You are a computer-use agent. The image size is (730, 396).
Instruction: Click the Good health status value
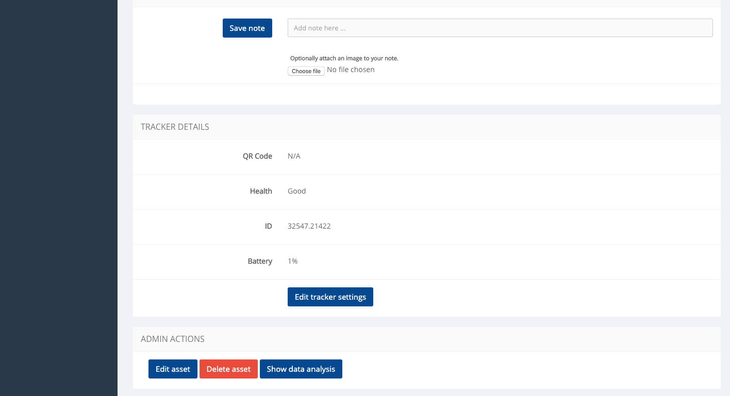click(x=296, y=191)
